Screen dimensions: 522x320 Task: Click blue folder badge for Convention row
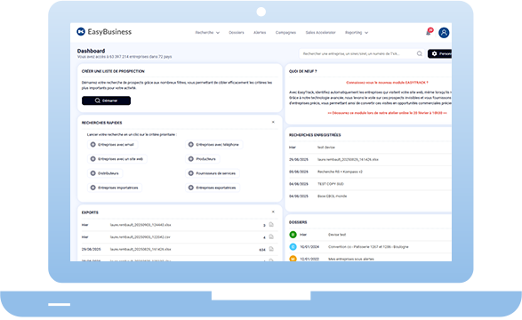(x=293, y=247)
